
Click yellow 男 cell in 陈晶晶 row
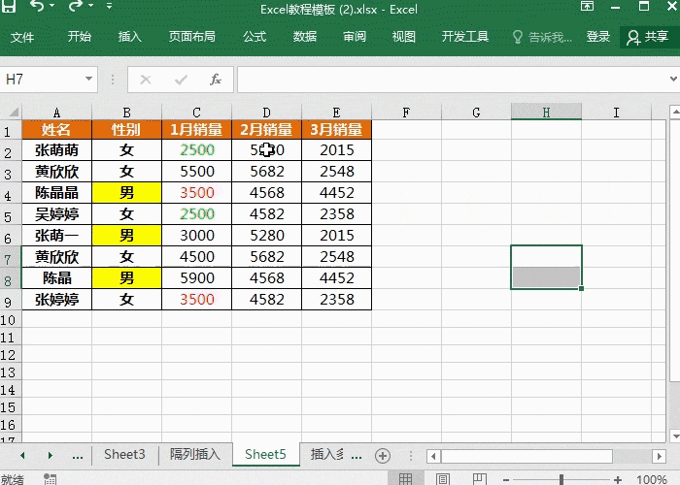pos(126,193)
